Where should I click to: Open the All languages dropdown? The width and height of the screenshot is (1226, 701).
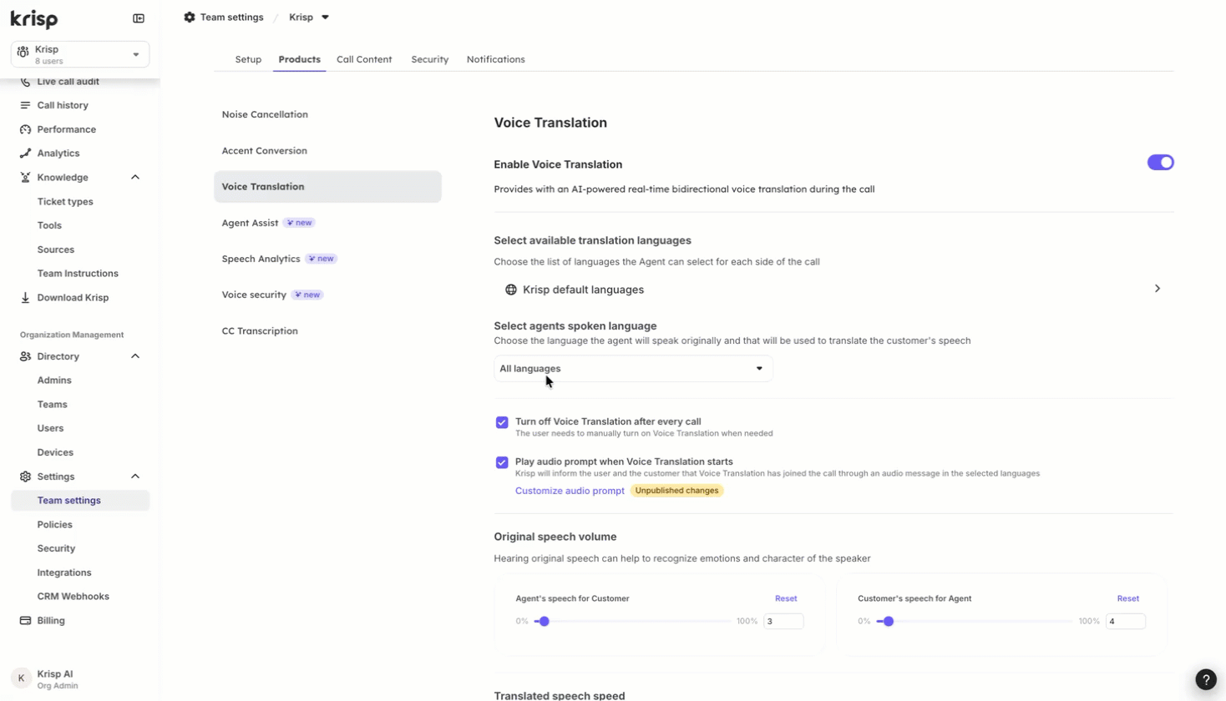[x=633, y=369]
